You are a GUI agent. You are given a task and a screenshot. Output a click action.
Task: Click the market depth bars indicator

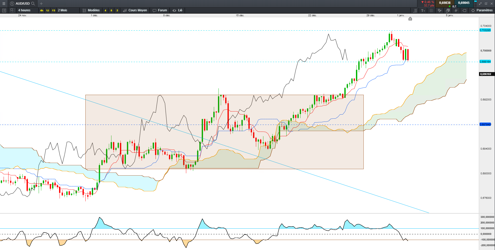[x=475, y=3]
